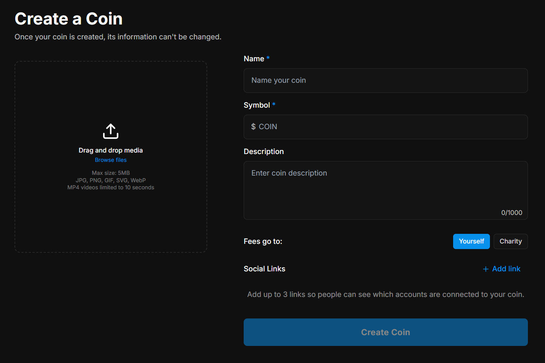Click the Create a Coin page title

[68, 18]
